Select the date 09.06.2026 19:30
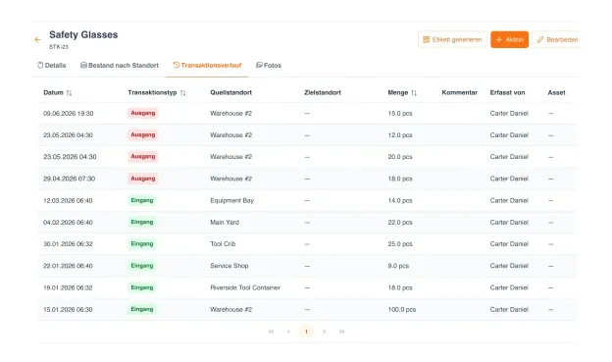Screen dimensions: 612x362 [69, 113]
